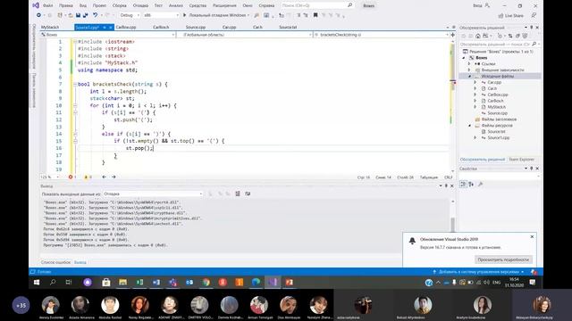Open Chrome from the taskbar

pyautogui.click(x=206, y=282)
